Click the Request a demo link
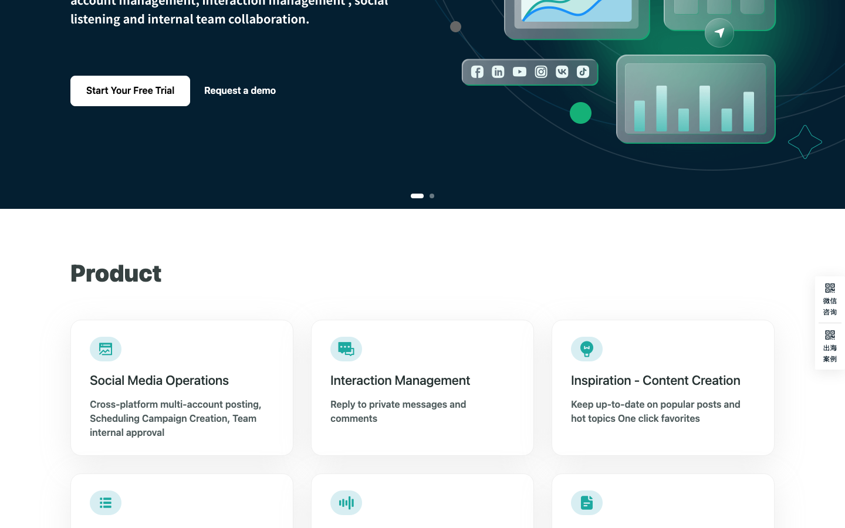The height and width of the screenshot is (528, 845). point(240,91)
